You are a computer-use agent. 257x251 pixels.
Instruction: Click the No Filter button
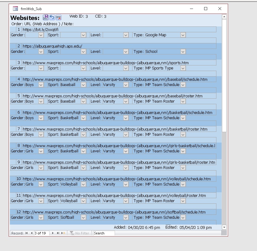point(79,233)
